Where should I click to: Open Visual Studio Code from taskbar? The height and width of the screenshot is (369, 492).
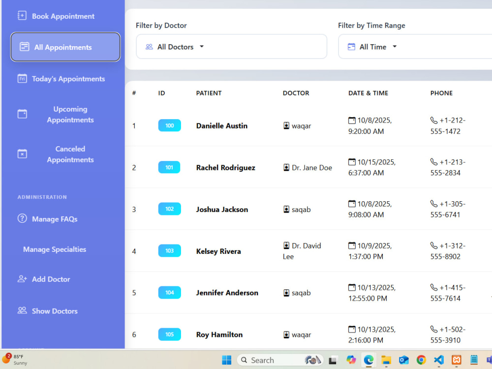click(439, 360)
